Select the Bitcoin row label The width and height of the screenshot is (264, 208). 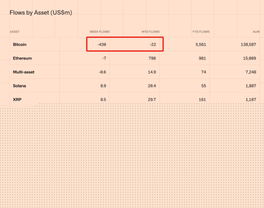click(x=20, y=45)
